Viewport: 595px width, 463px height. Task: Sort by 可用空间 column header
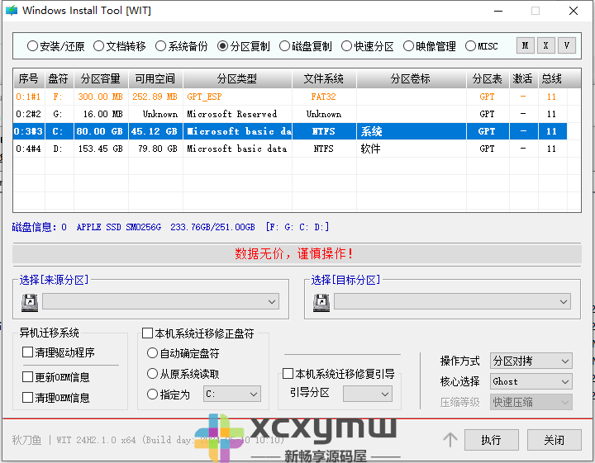pyautogui.click(x=155, y=78)
